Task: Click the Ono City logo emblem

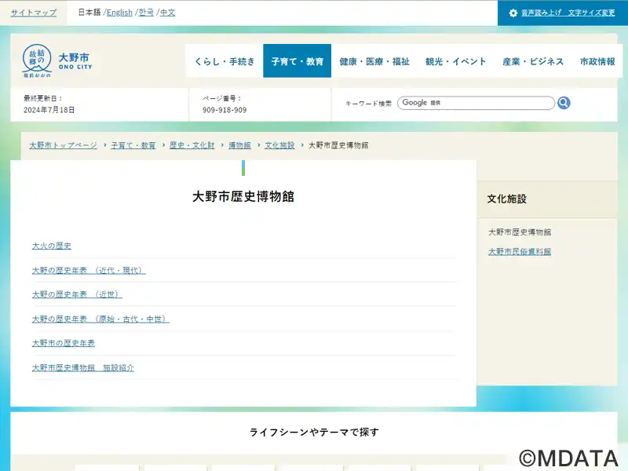Action: (37, 60)
